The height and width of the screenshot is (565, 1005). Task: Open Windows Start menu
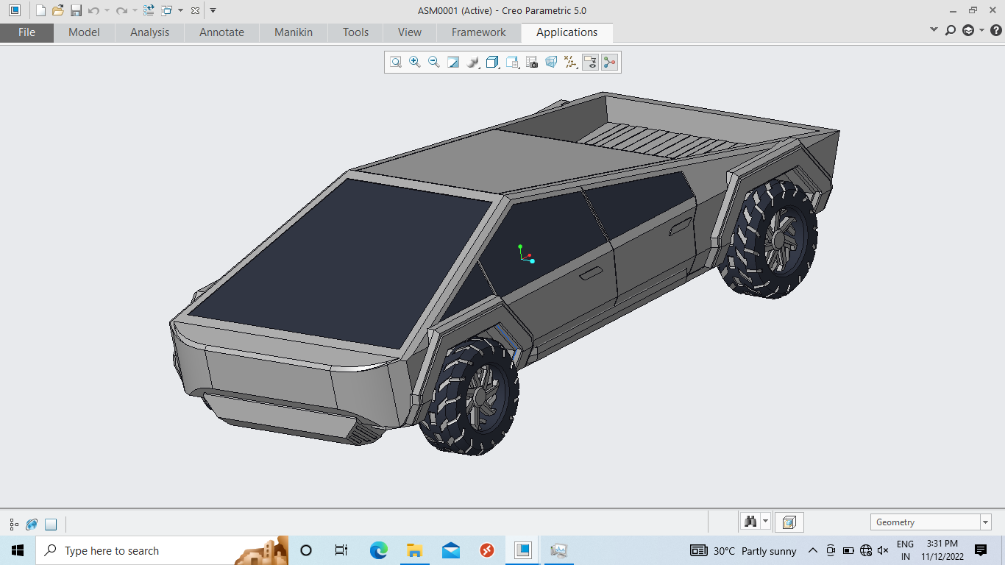point(18,550)
